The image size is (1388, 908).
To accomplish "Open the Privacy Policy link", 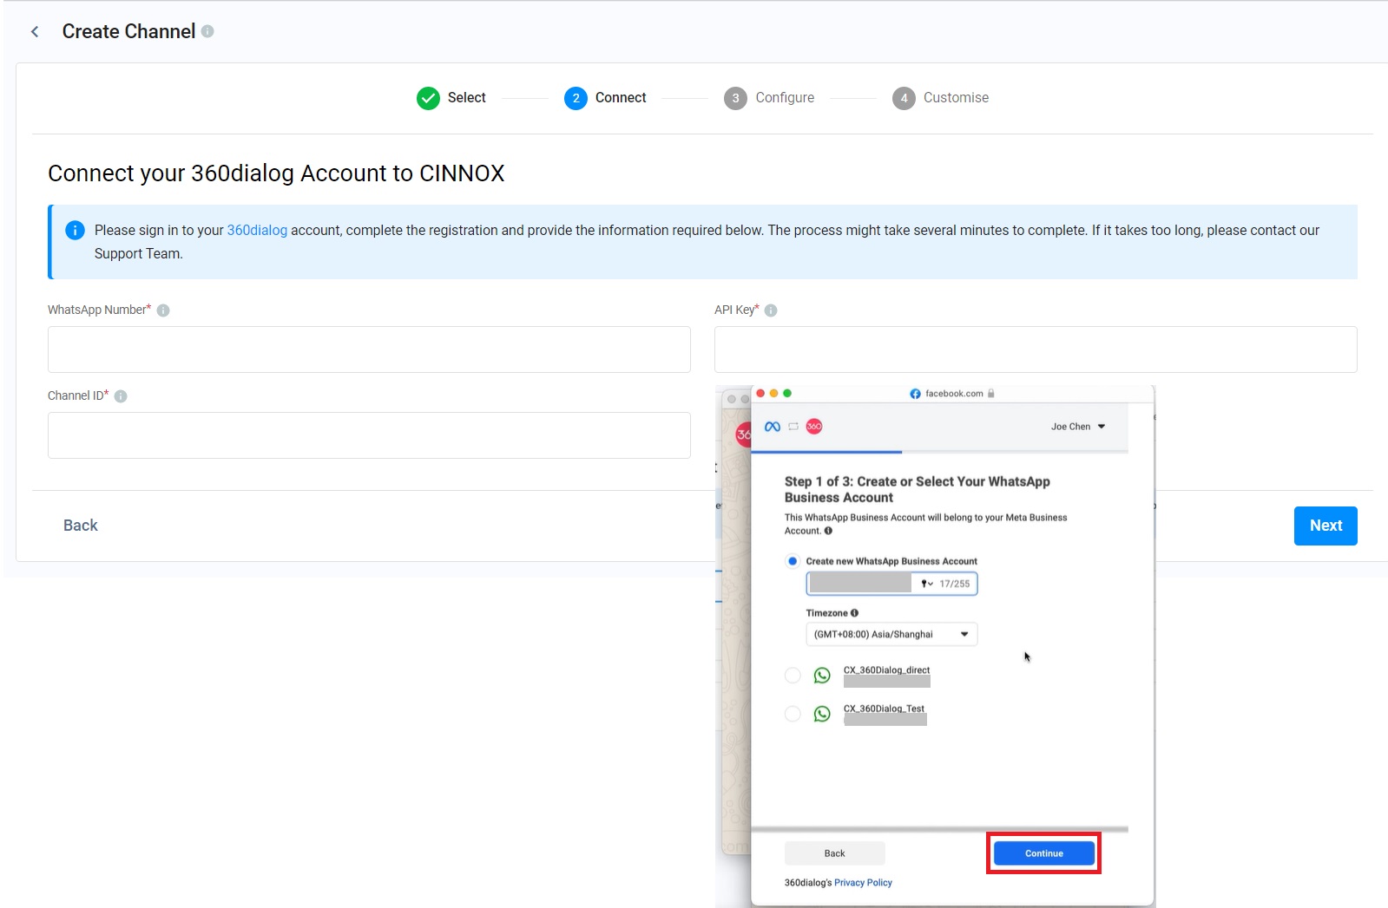I will pyautogui.click(x=863, y=883).
